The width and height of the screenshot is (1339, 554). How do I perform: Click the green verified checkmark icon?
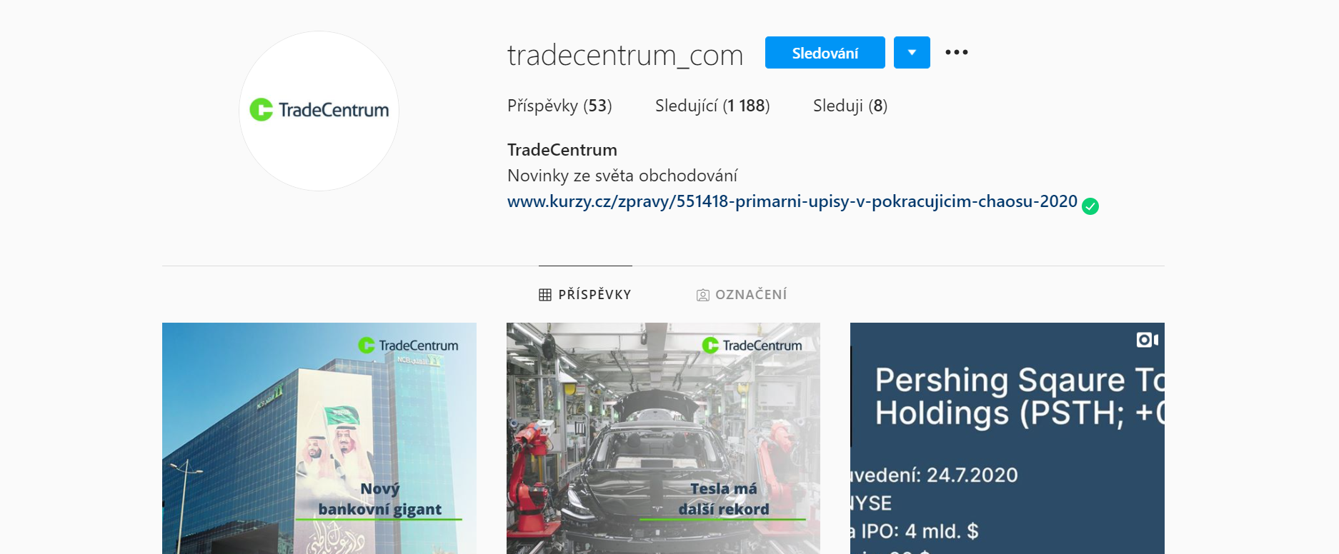click(x=1090, y=206)
